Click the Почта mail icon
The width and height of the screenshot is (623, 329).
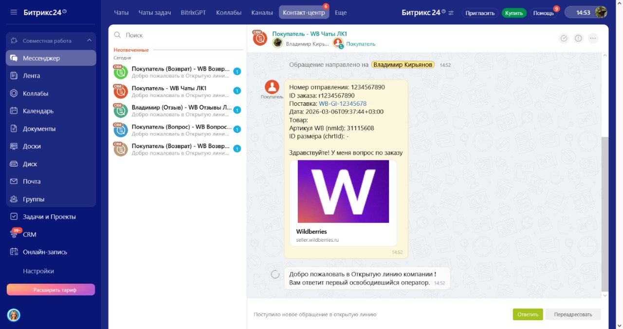point(14,181)
